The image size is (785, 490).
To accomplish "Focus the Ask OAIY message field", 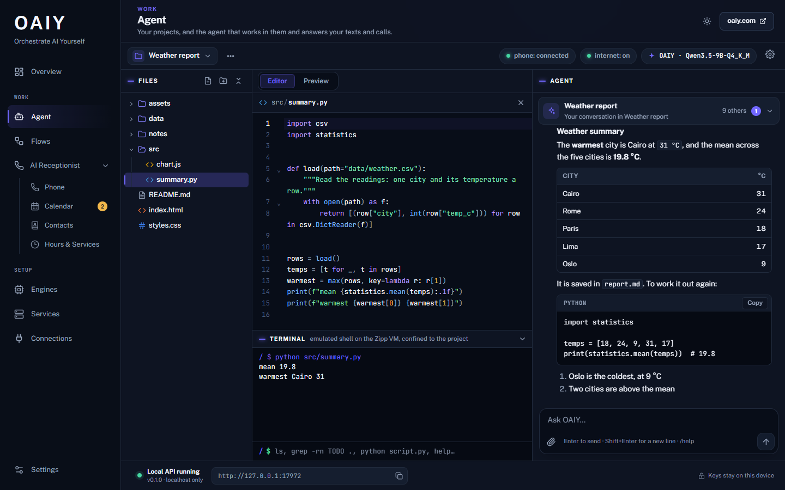I will click(659, 420).
